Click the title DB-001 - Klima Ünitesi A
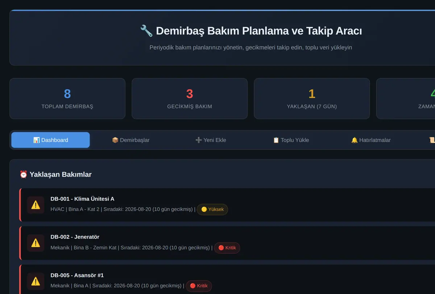The width and height of the screenshot is (435, 294). [x=82, y=199]
